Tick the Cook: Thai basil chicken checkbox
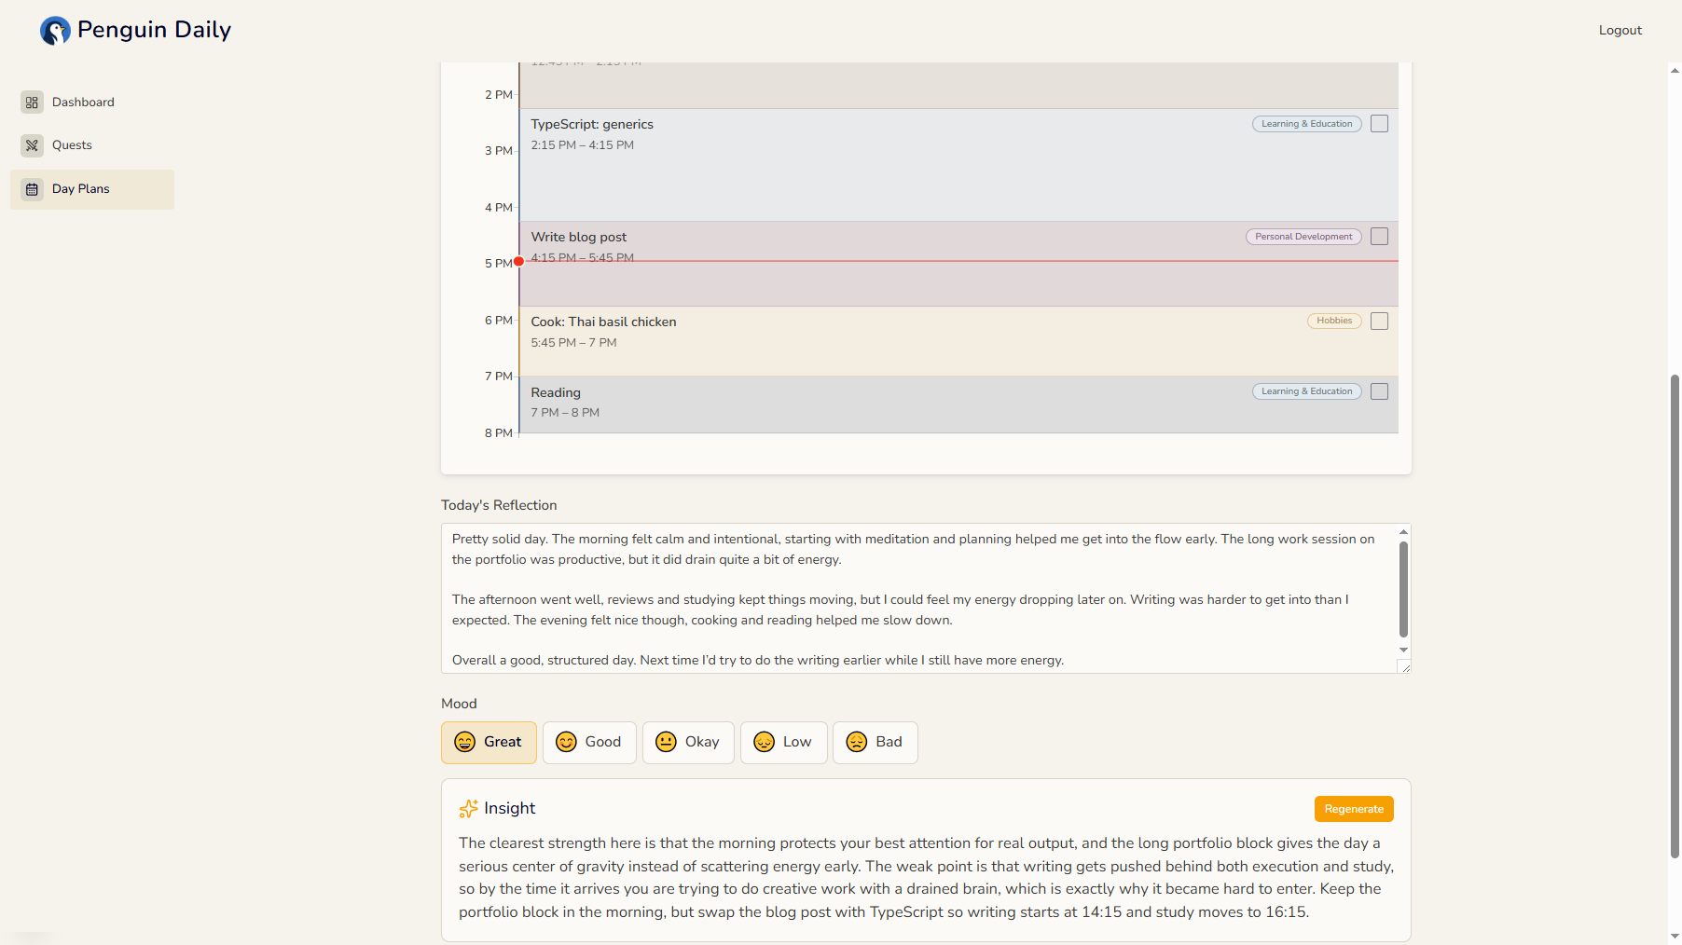 1379,321
